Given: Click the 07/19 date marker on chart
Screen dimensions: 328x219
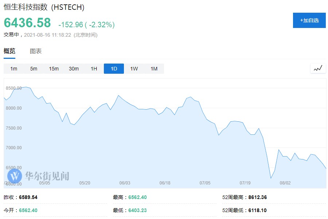Looking at the screenshot, I should [x=245, y=183].
